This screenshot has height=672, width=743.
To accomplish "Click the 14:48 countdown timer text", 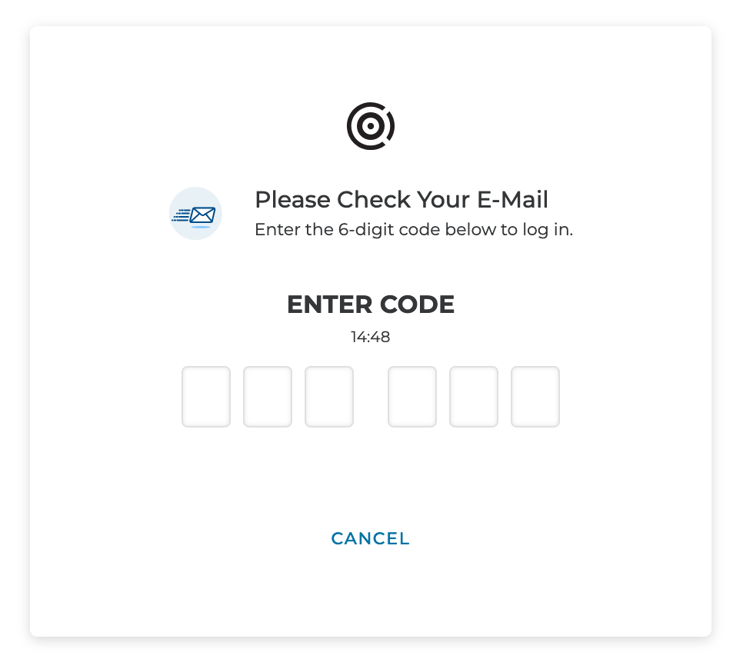I will (x=371, y=337).
